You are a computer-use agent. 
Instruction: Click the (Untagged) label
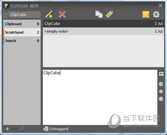(59, 129)
